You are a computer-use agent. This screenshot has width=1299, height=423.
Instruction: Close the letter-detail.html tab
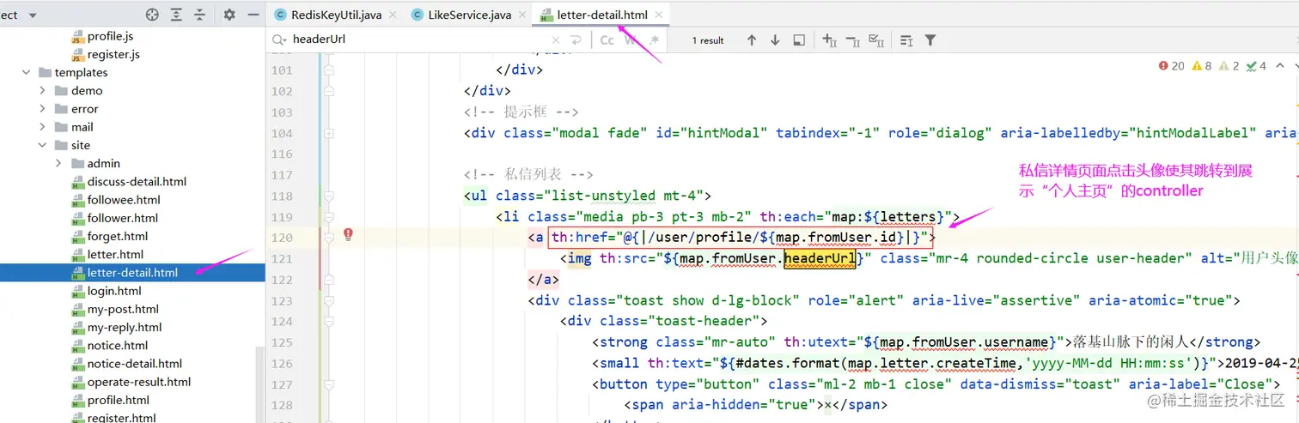pos(657,15)
